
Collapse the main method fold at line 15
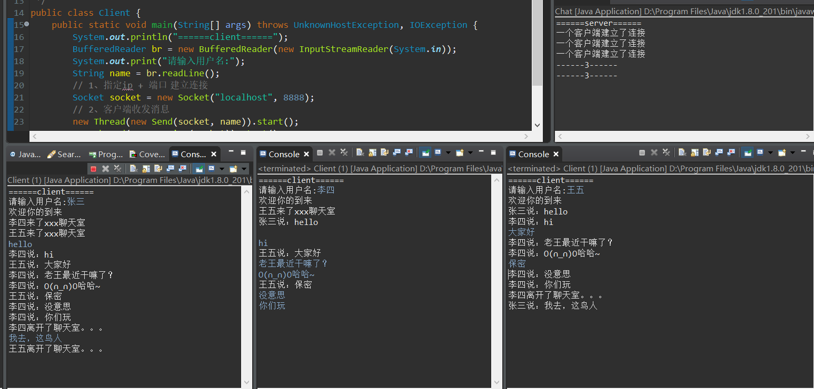26,25
